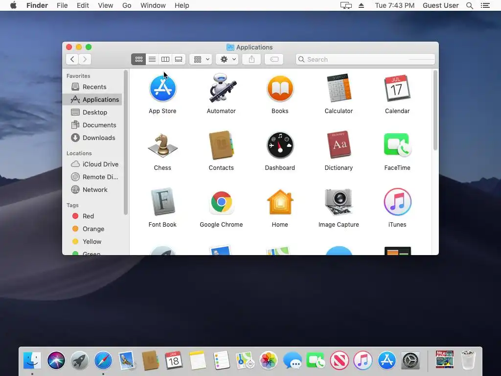Select the Red tag

(x=92, y=216)
